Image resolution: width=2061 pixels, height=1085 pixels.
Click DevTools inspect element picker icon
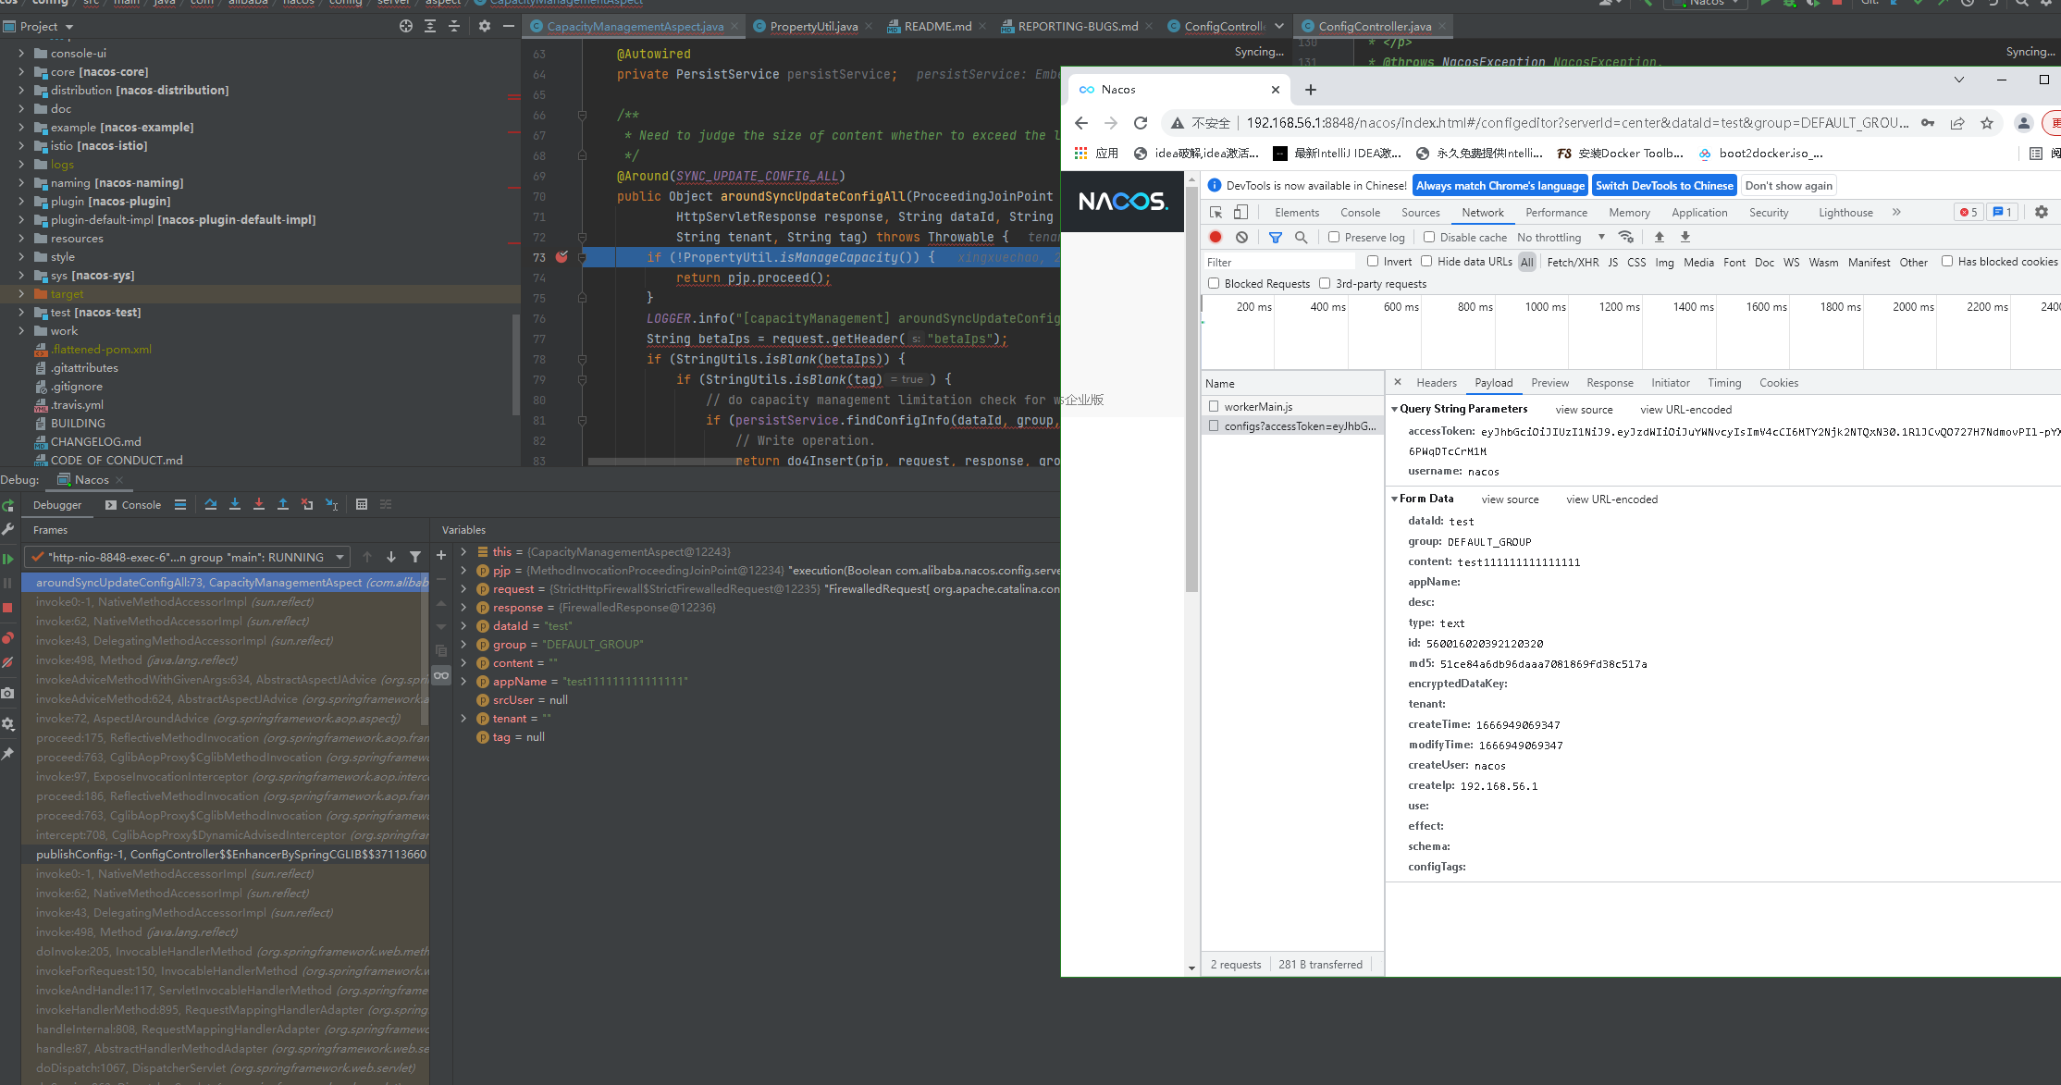[1216, 213]
